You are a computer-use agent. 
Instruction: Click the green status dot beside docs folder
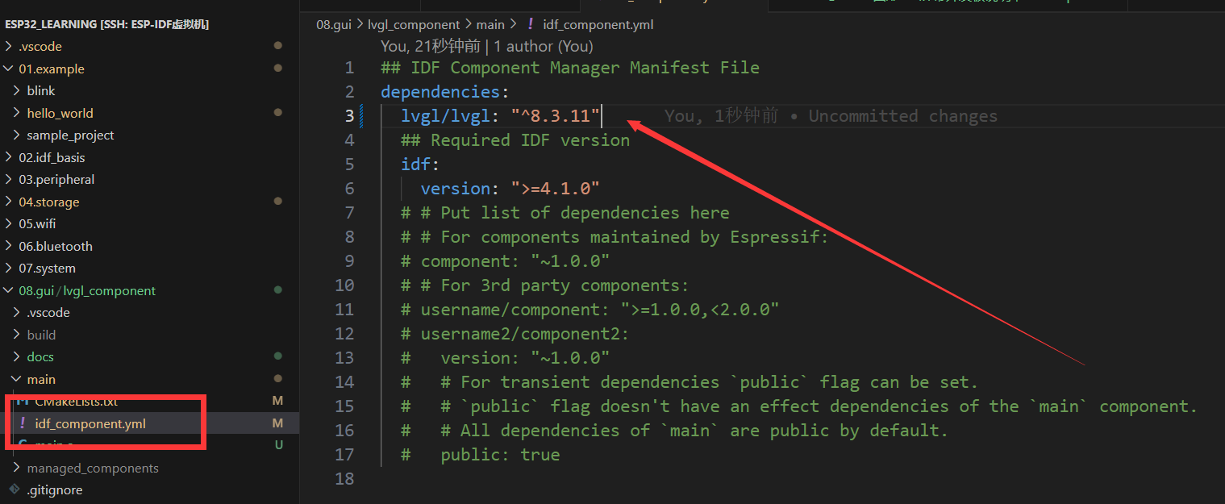[278, 356]
